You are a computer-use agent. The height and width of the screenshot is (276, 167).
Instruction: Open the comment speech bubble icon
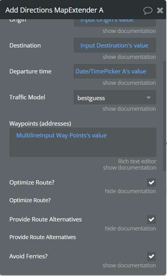click(148, 11)
